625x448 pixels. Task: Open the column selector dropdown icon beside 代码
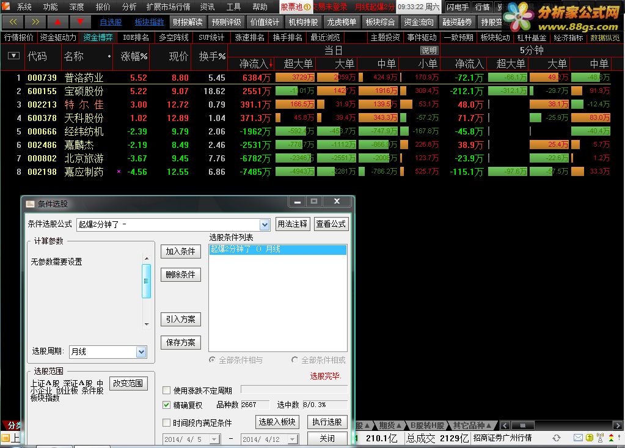tap(13, 56)
